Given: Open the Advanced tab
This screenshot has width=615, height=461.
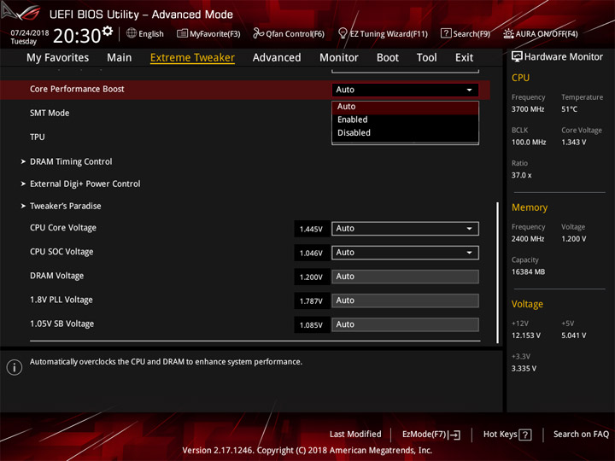Looking at the screenshot, I should [x=277, y=58].
